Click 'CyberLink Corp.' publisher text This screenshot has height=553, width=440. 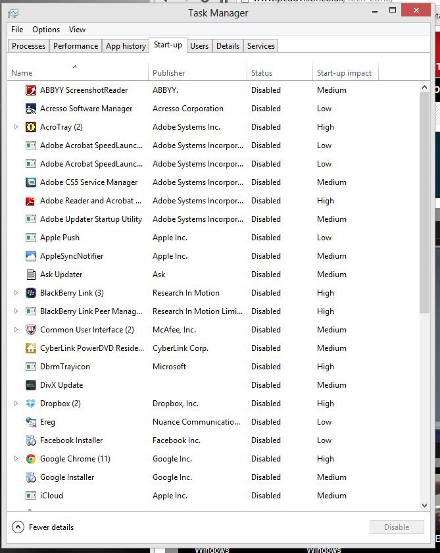pyautogui.click(x=180, y=348)
